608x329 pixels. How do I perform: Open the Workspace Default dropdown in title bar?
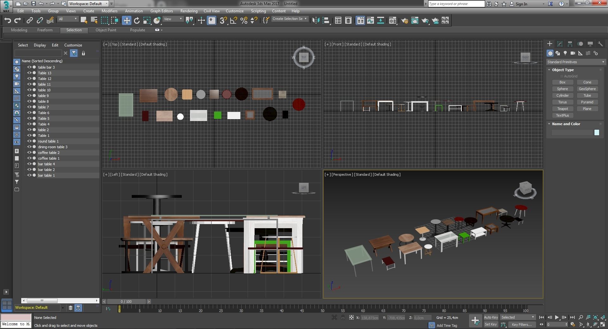[88, 4]
